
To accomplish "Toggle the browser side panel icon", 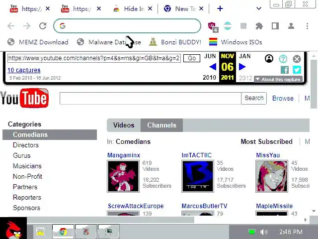I will point(275,26).
